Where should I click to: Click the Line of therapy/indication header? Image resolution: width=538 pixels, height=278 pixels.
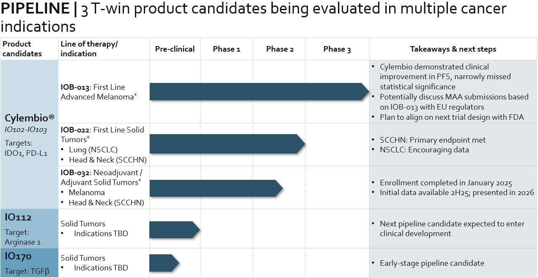pyautogui.click(x=89, y=49)
